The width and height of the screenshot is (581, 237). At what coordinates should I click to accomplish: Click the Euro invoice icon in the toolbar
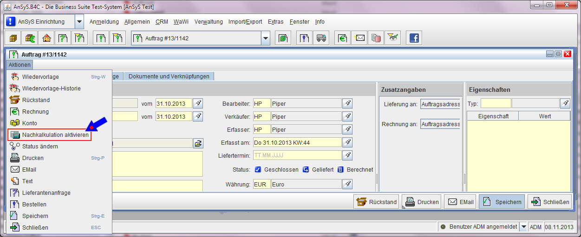343,38
